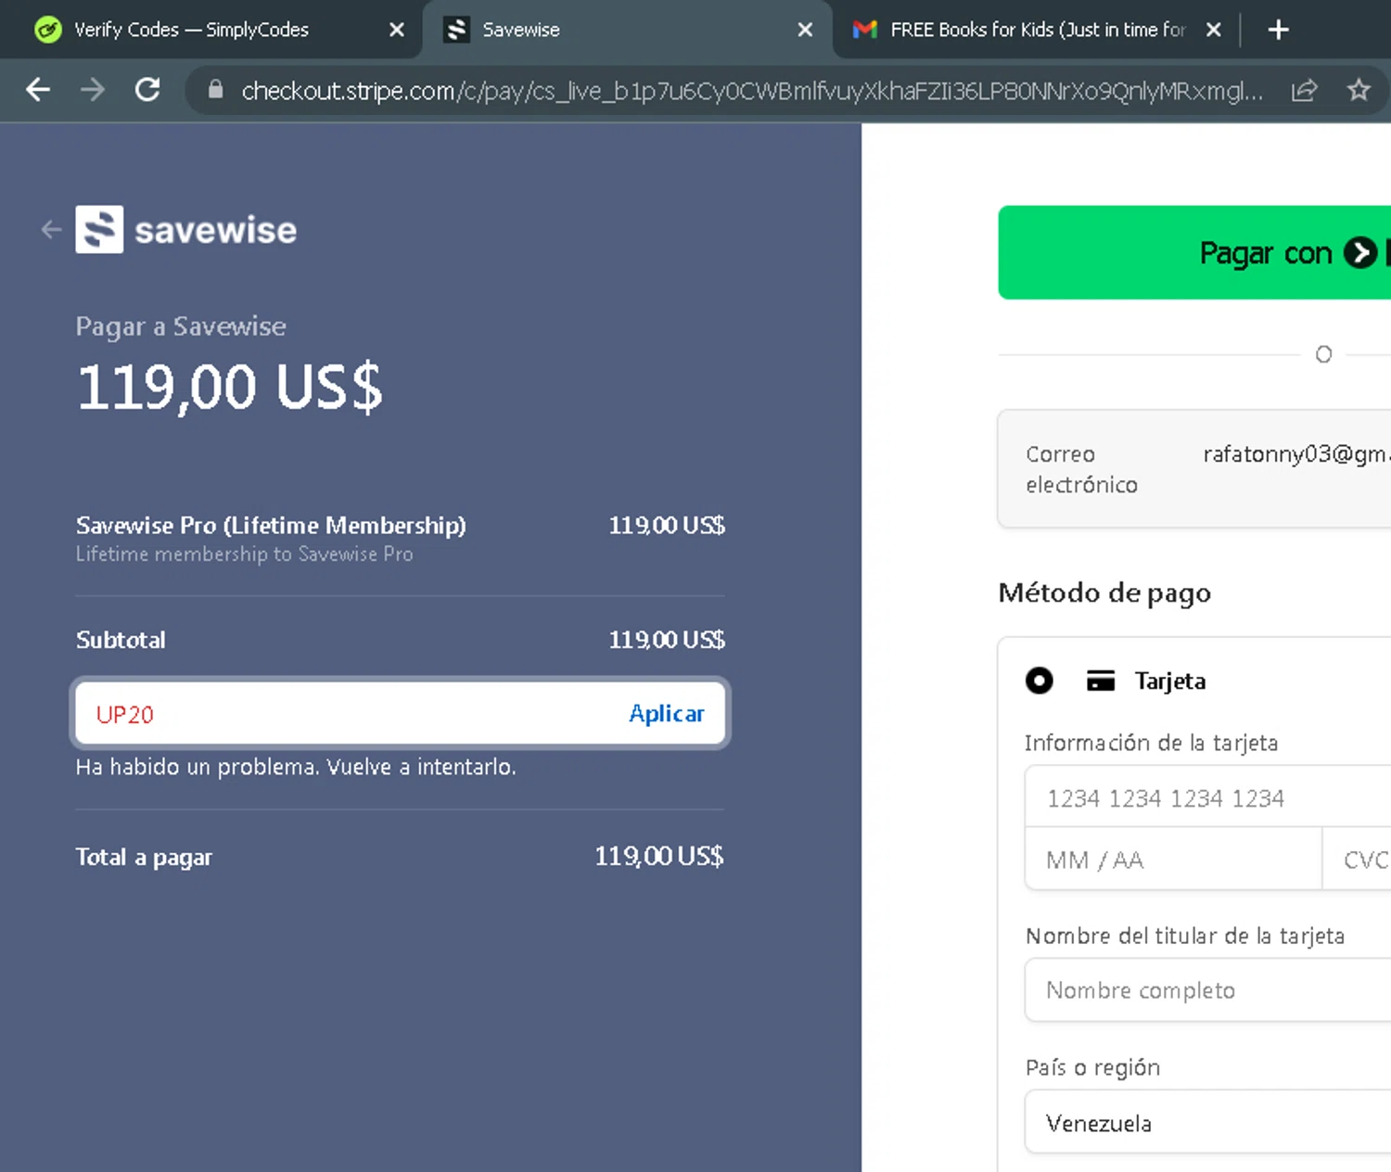Open the País o región dropdown showing Venezuela

[x=1208, y=1123]
